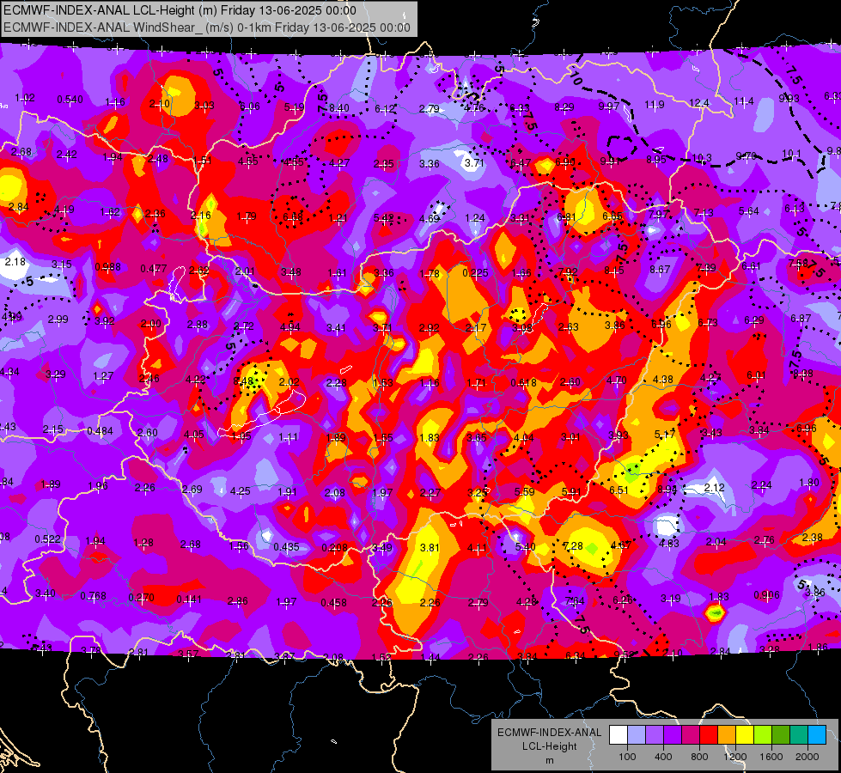Click the wind shear value '0.906'
This screenshot has height=773, width=841.
(767, 595)
